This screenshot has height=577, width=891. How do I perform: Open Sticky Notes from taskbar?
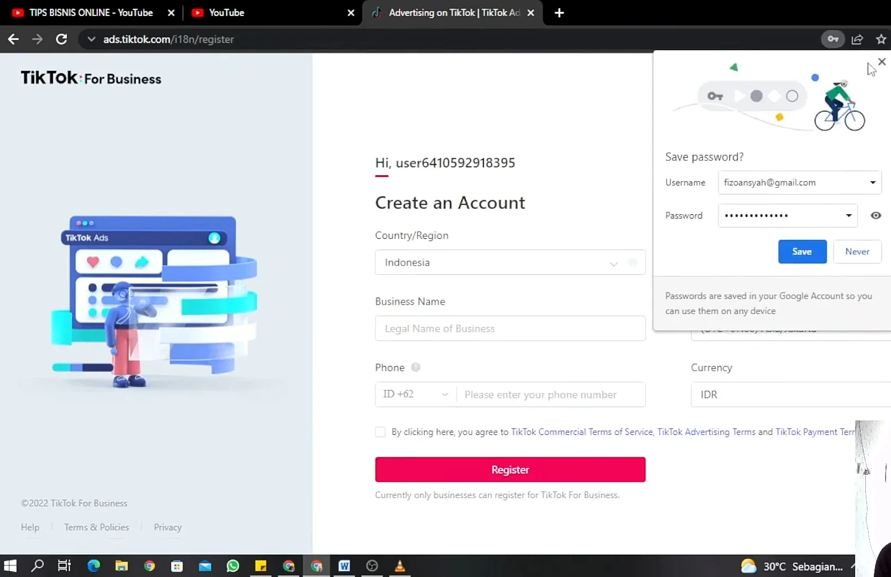pos(260,566)
